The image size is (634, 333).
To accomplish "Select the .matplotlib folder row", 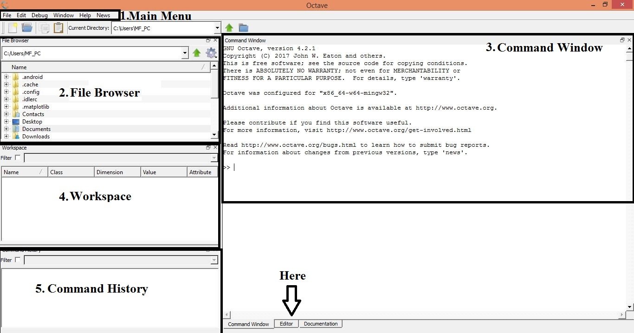I will point(106,107).
